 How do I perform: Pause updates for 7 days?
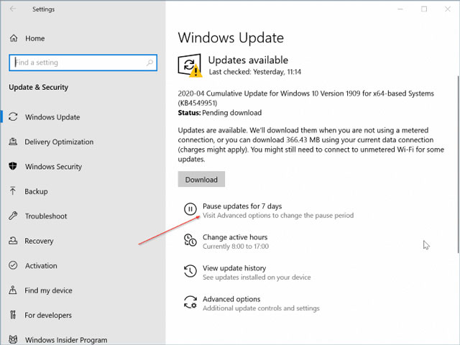coord(242,206)
